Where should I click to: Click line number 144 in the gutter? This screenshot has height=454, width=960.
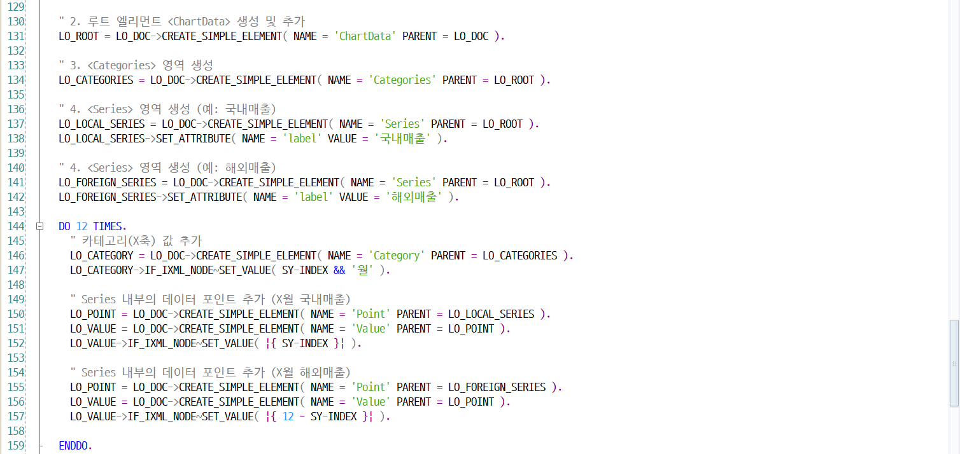15,226
